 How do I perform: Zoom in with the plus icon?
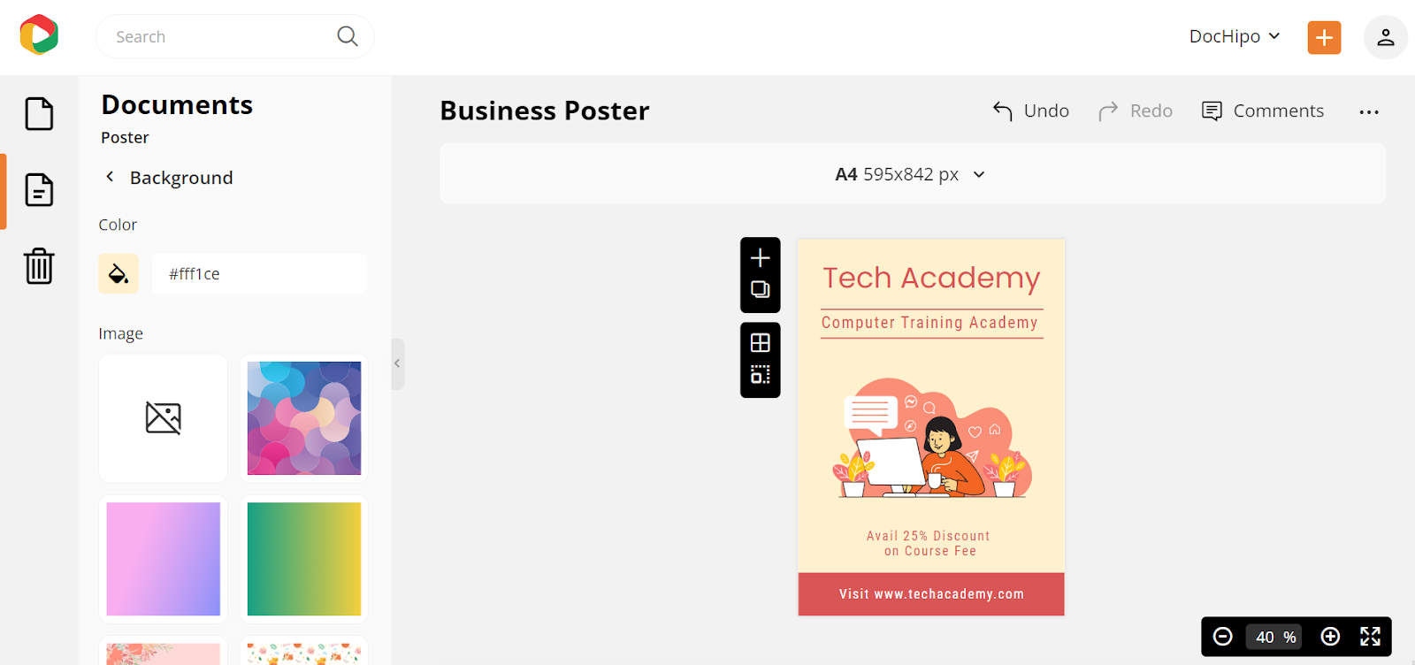(1330, 637)
